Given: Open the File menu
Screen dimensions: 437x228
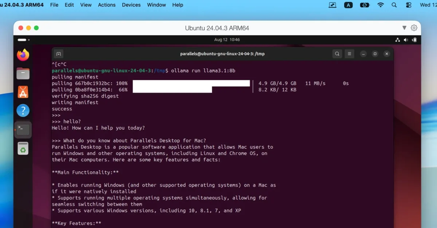Looking at the screenshot, I should 54,5.
